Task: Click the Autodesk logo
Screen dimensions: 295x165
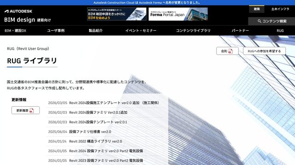Action: [18, 11]
